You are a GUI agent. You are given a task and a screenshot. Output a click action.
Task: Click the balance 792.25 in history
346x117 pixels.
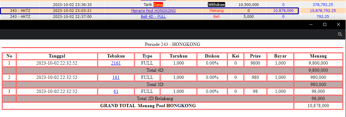[x=323, y=16]
